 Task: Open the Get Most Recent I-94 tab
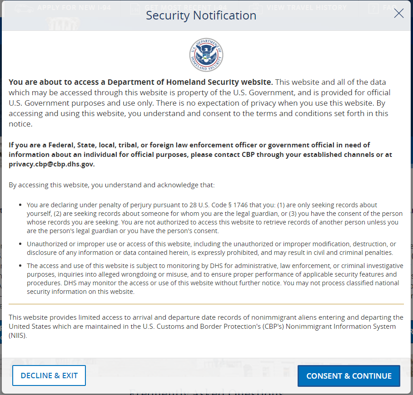185,7
